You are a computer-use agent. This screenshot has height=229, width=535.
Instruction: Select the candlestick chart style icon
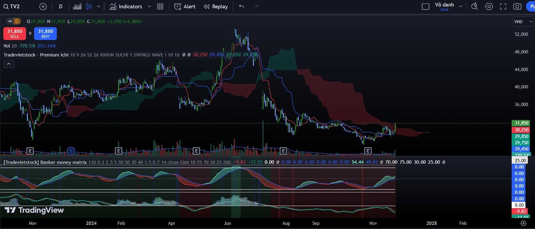pos(89,6)
